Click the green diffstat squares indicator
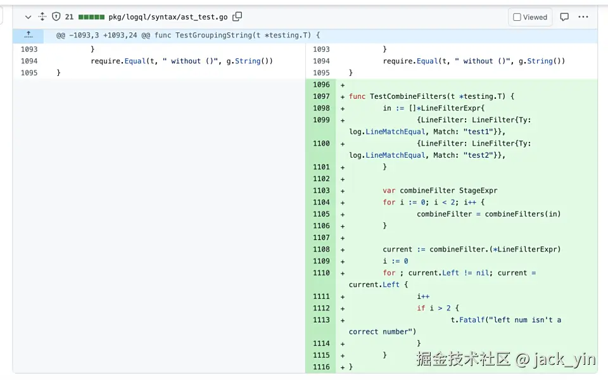The height and width of the screenshot is (380, 608). pos(91,17)
